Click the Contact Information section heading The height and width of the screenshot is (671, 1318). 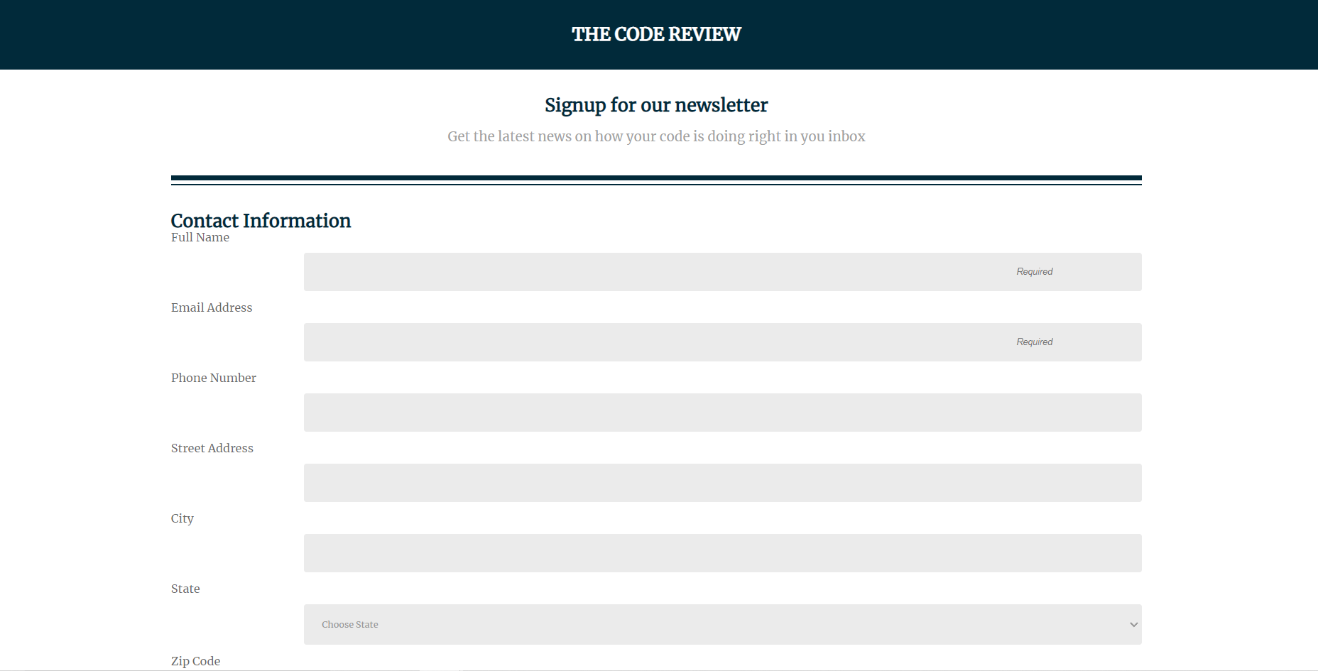(x=261, y=220)
